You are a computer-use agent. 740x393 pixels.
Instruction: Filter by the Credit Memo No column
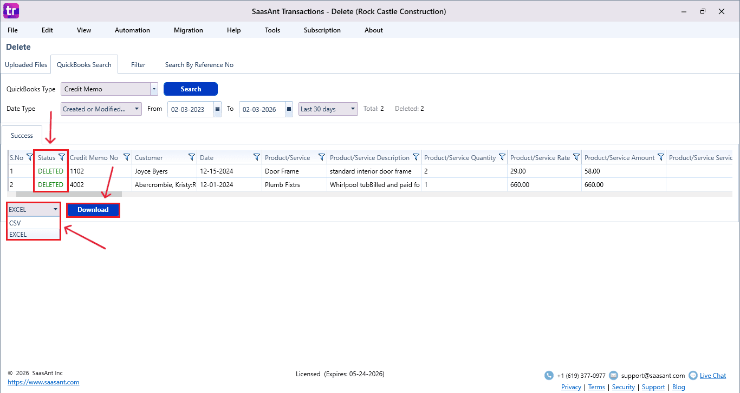127,157
